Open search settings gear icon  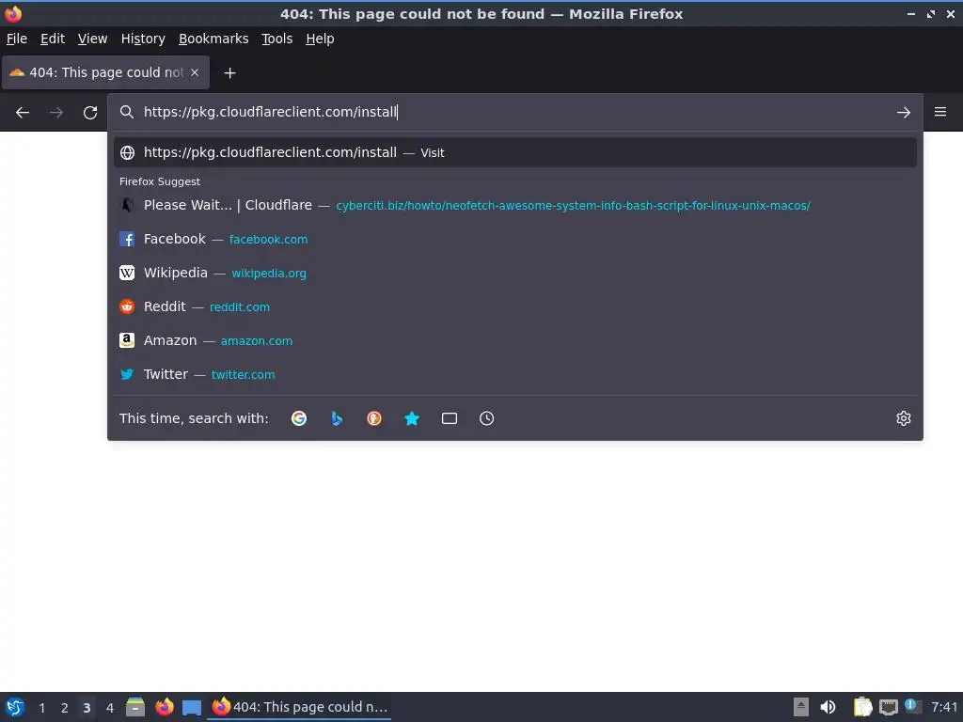click(x=904, y=418)
